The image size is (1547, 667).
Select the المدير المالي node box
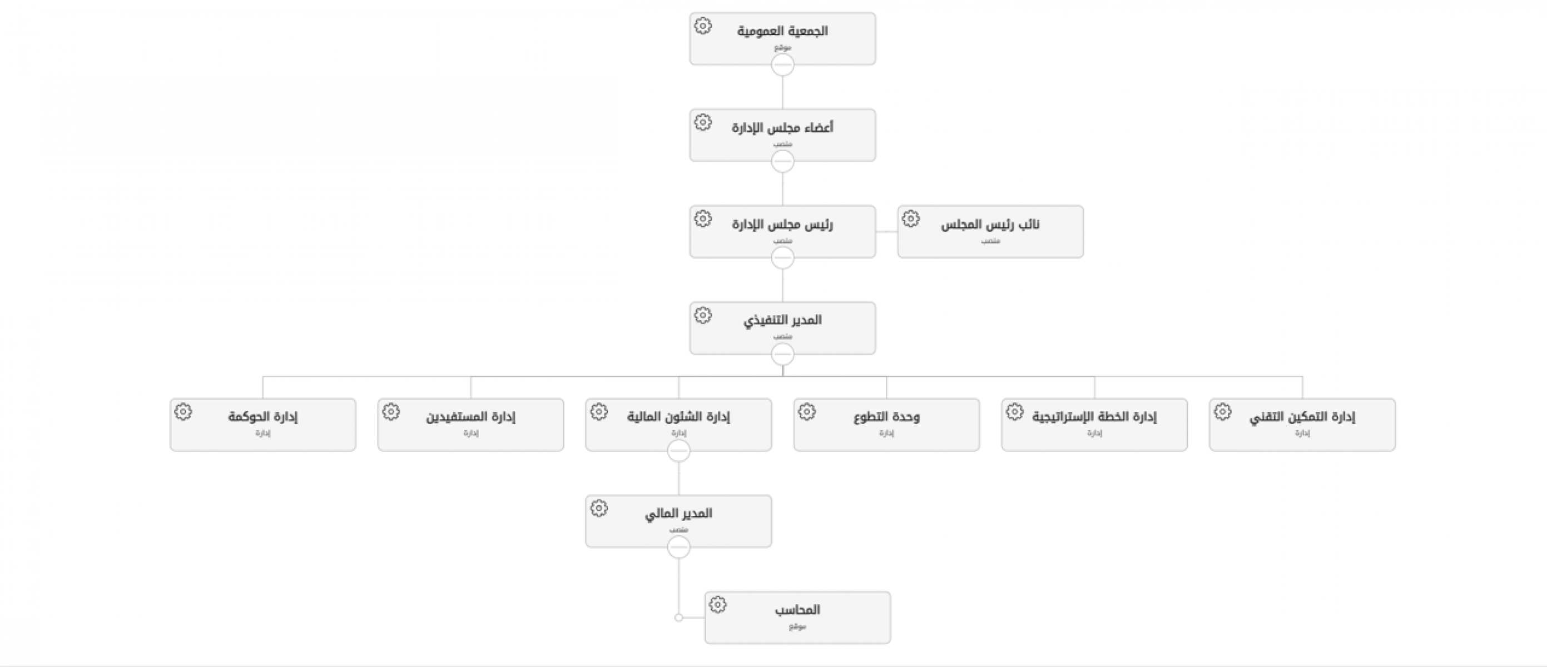click(x=678, y=521)
